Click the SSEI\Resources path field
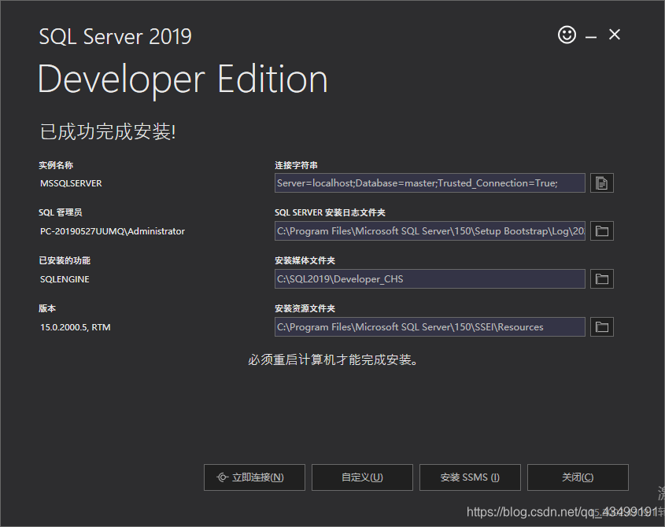665x527 pixels. 430,327
